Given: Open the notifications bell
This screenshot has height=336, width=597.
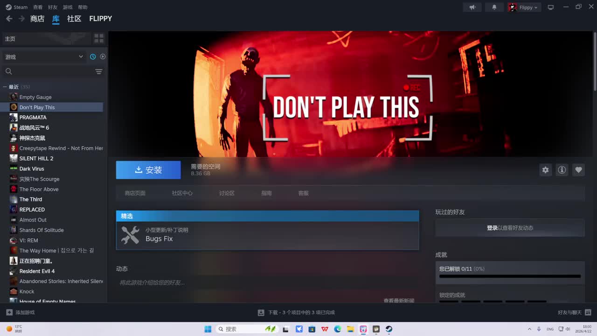Looking at the screenshot, I should 494,7.
